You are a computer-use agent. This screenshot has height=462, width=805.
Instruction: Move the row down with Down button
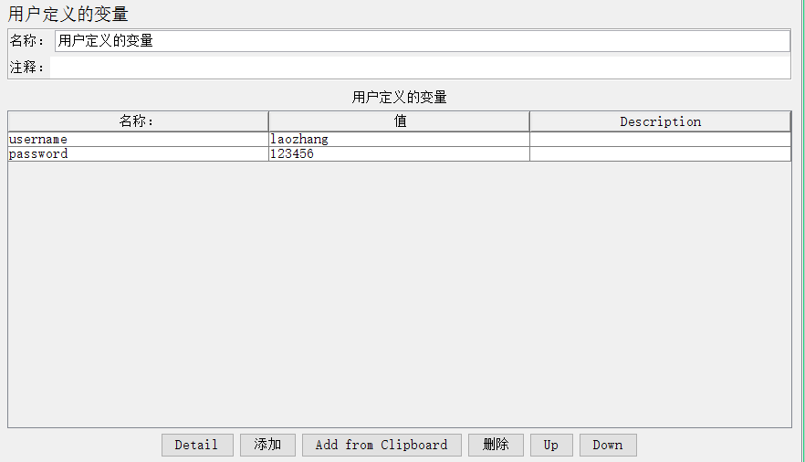[608, 445]
